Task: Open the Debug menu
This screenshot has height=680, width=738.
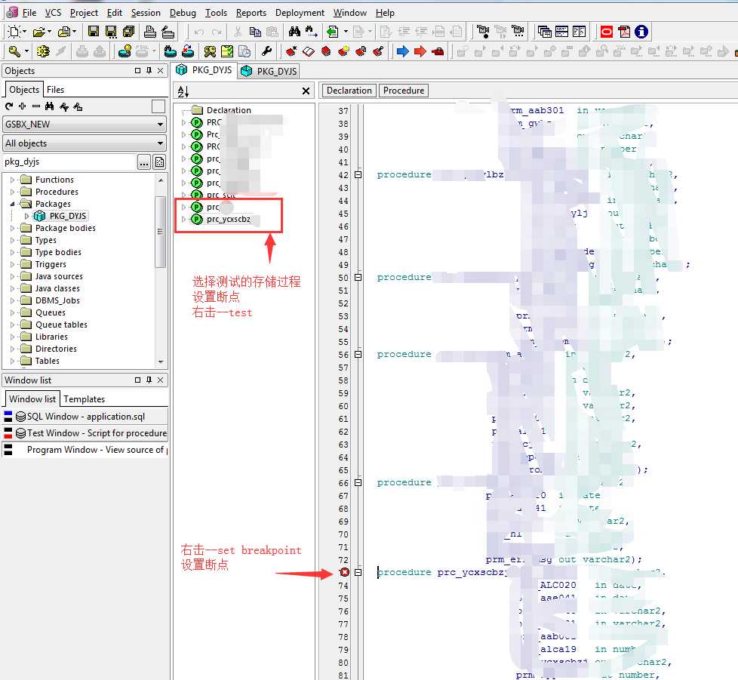Action: point(182,13)
